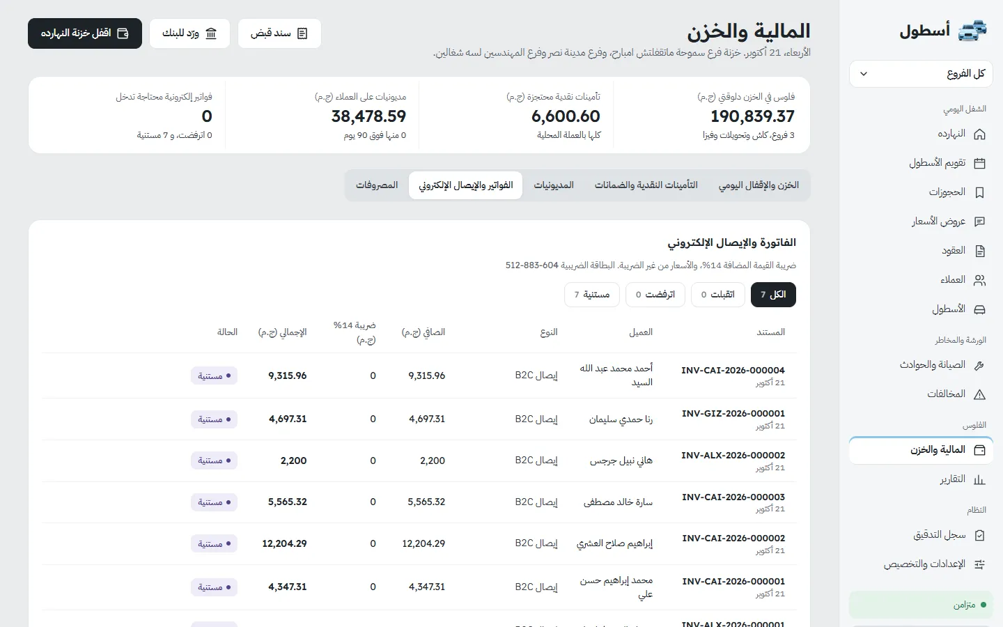Click the المخالفات warning triangle icon
1003x627 pixels.
tap(979, 394)
